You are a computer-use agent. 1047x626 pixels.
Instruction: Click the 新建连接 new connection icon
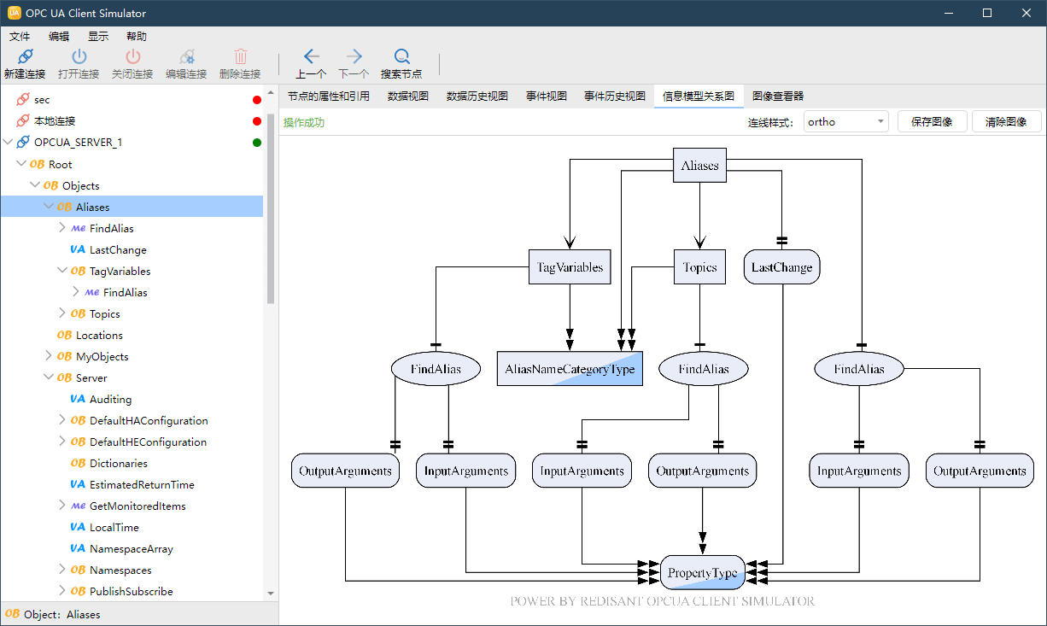(x=25, y=57)
